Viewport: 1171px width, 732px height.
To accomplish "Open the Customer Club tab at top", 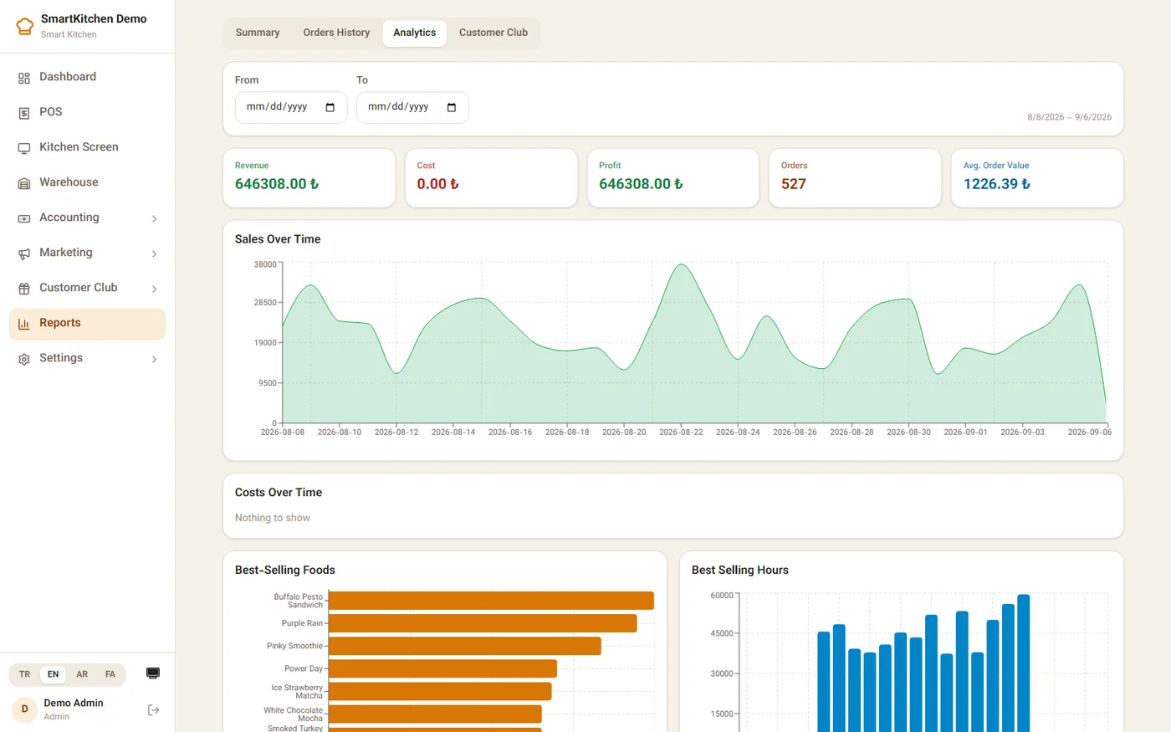I will click(x=493, y=33).
